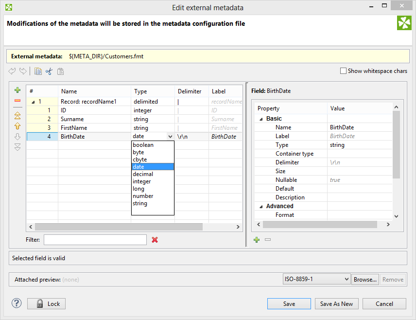Viewport: 416px width, 320px height.
Task: Click the Browse... button
Action: 365,279
